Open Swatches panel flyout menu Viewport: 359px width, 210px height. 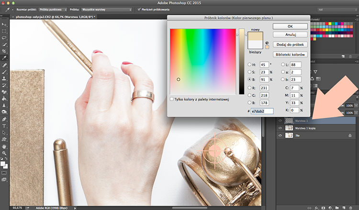[356, 20]
